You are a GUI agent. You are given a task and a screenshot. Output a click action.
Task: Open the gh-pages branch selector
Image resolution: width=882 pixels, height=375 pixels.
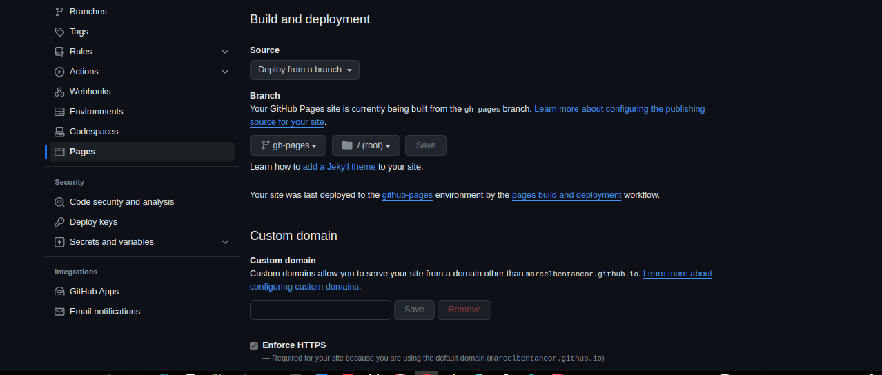pyautogui.click(x=288, y=145)
